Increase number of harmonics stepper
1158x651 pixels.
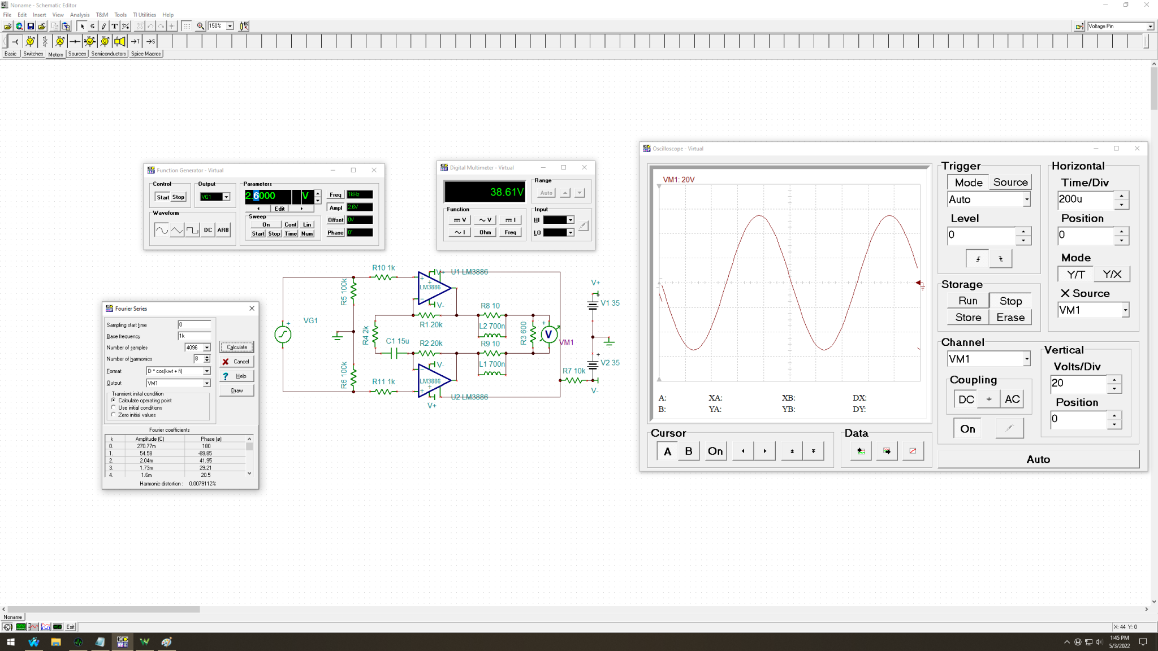(207, 357)
